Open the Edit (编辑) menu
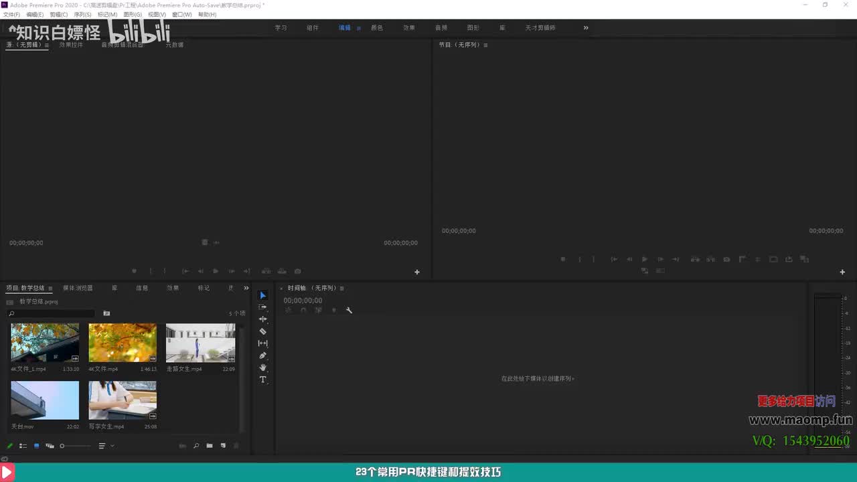Viewport: 857px width, 482px height. point(35,14)
